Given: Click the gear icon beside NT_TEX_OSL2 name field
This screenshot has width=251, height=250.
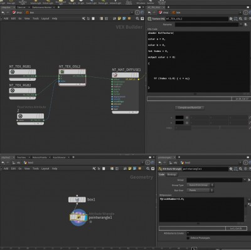Looking at the screenshot, I should (x=231, y=19).
